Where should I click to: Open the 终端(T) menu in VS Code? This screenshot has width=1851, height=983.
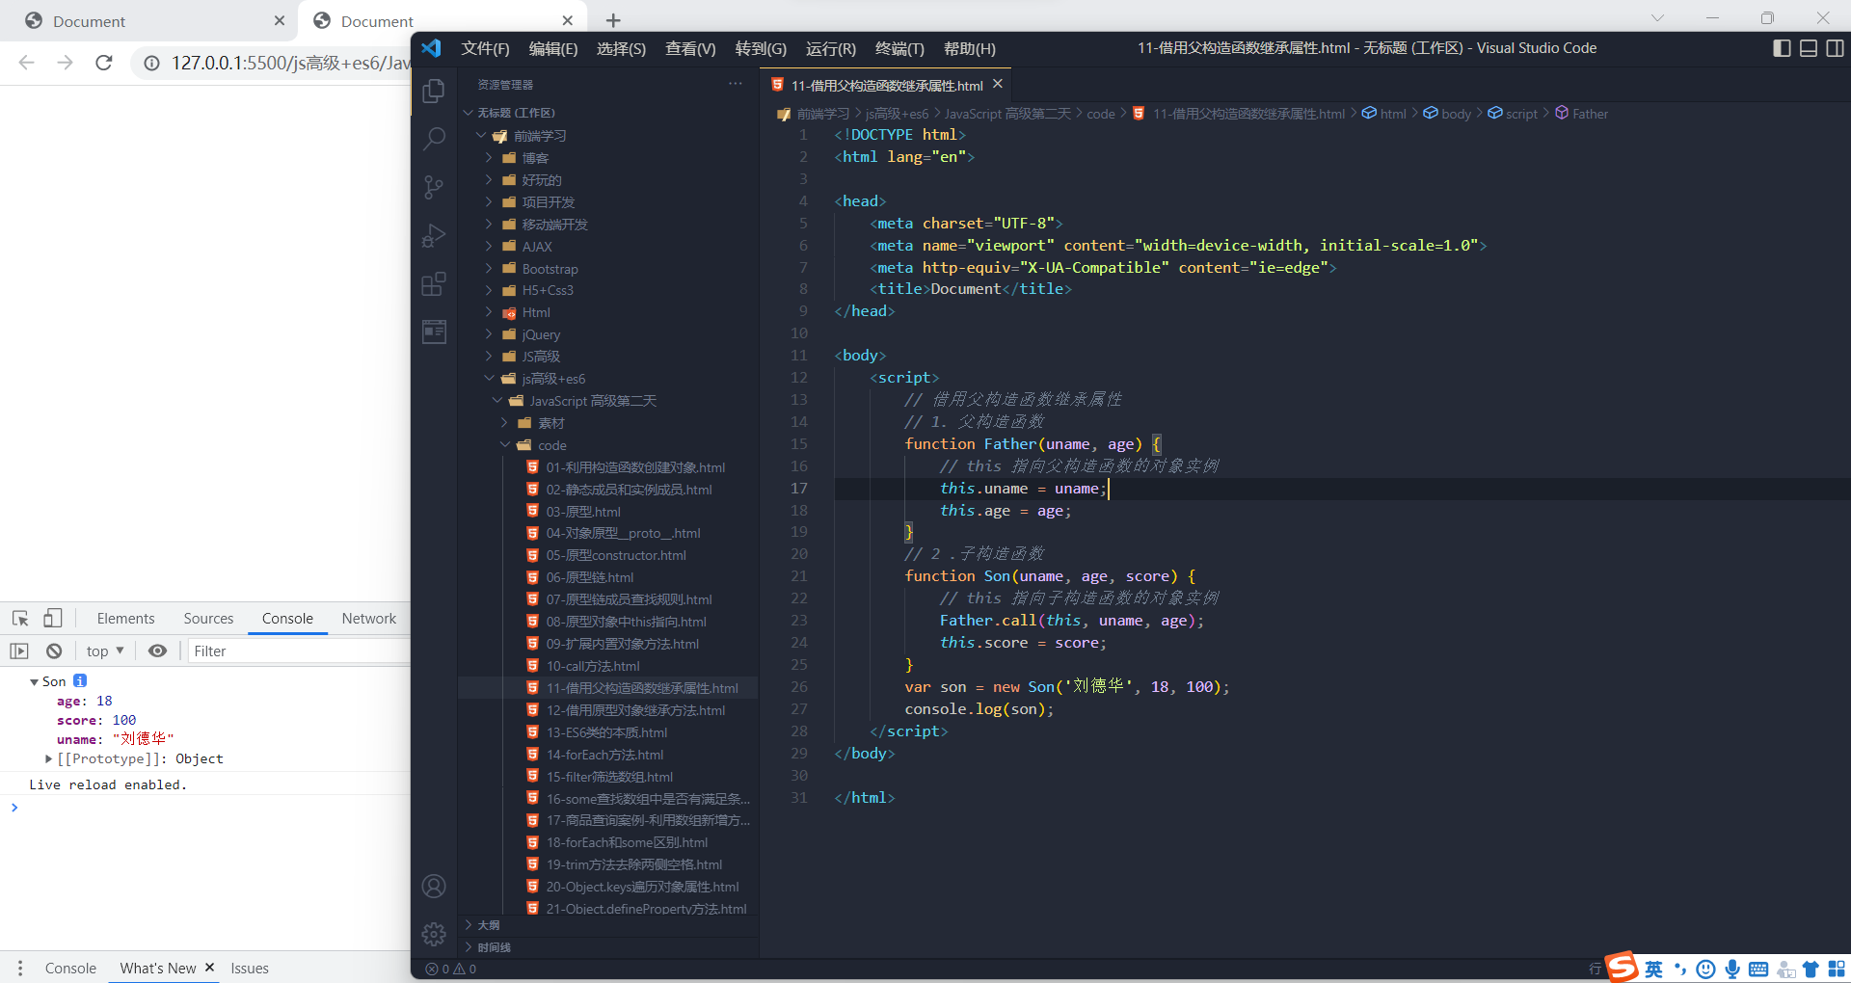(899, 48)
